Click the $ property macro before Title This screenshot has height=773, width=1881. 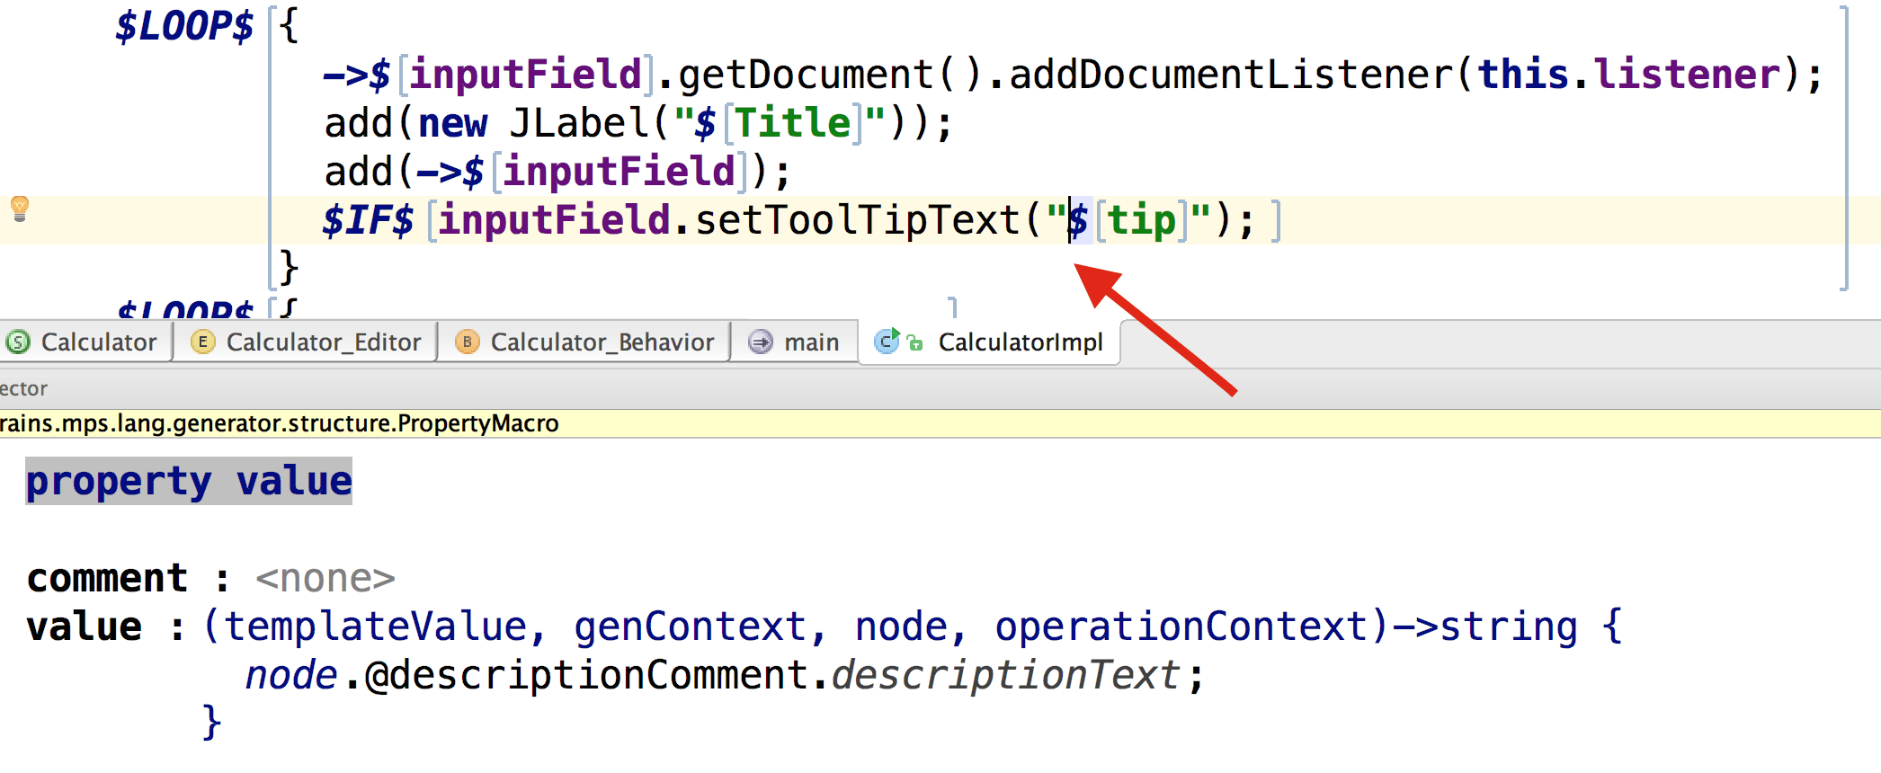click(705, 123)
